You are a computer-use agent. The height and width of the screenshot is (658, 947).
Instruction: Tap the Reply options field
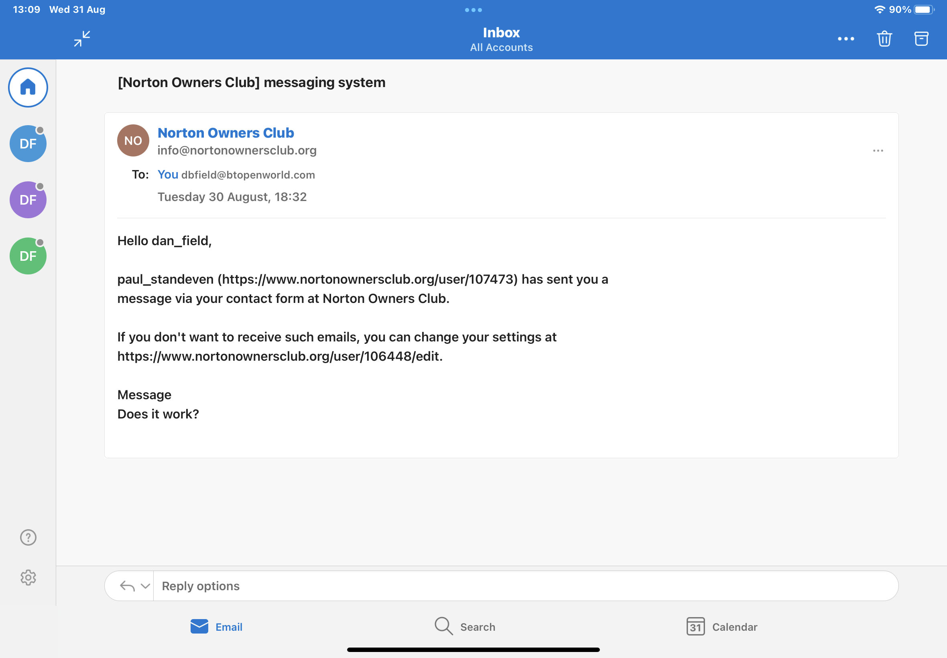click(526, 586)
